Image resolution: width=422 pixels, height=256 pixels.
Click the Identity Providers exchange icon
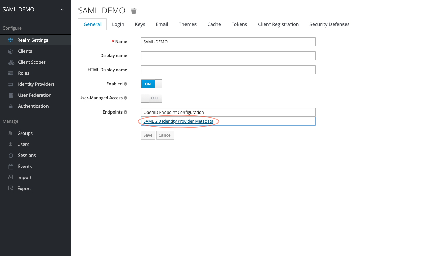pyautogui.click(x=11, y=84)
